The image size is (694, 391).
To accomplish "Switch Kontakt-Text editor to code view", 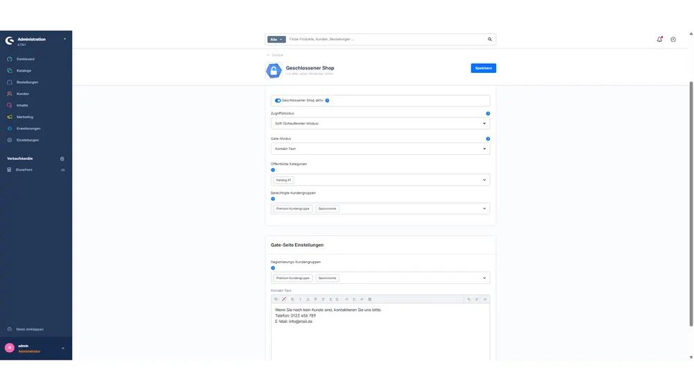I will pyautogui.click(x=485, y=299).
